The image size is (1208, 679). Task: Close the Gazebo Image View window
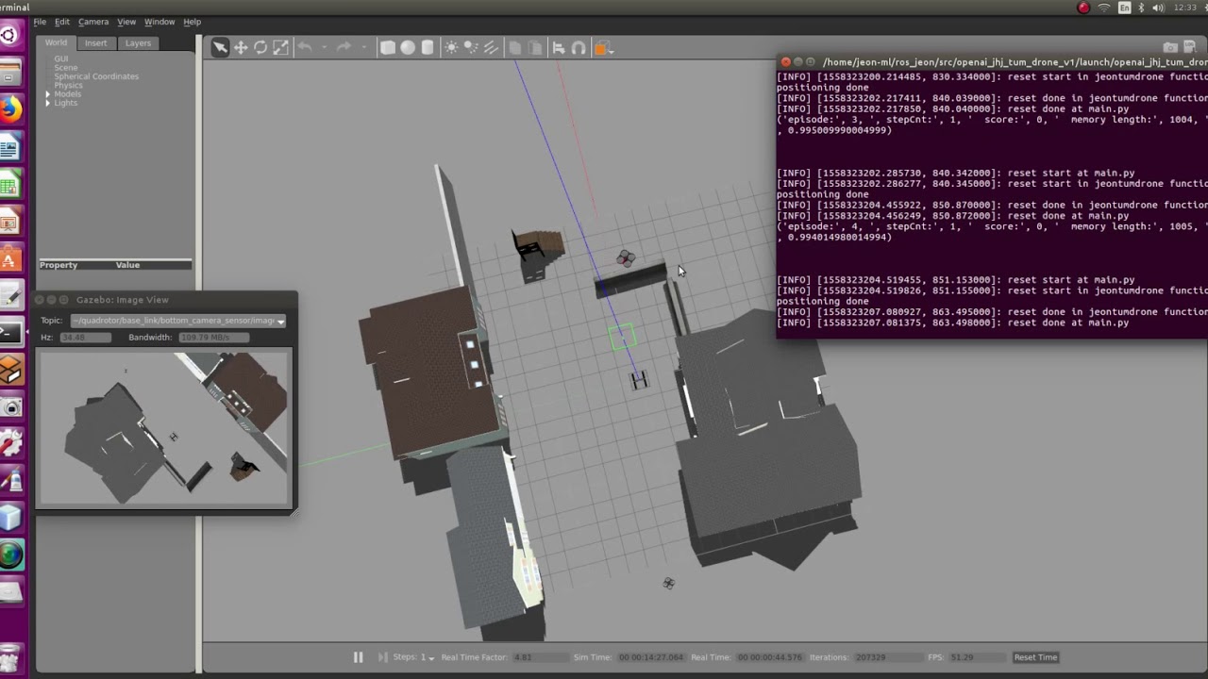coord(41,300)
